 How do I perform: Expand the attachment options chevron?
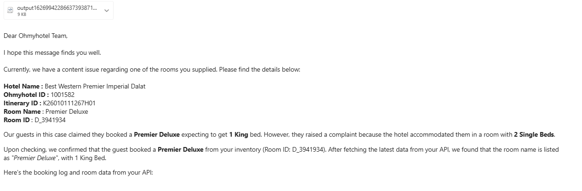point(106,11)
